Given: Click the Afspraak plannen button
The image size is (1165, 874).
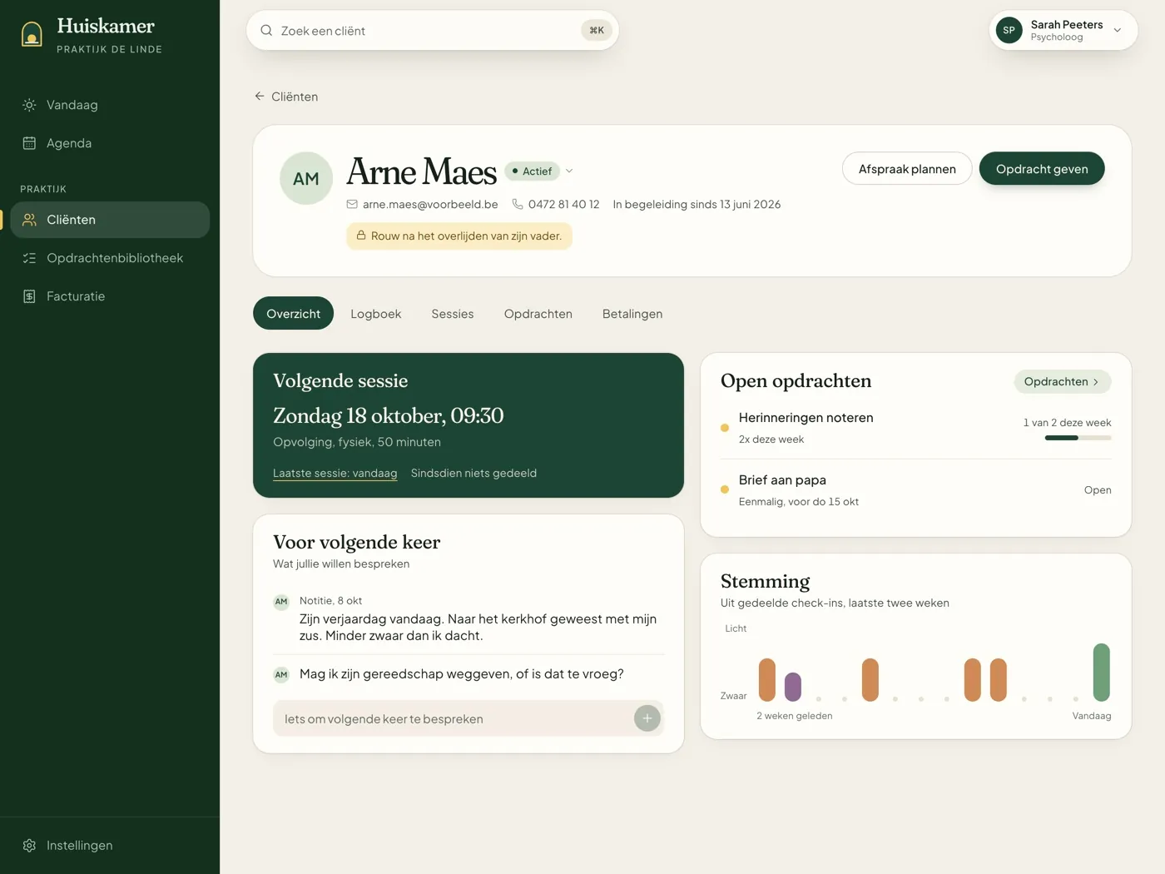Looking at the screenshot, I should click(x=907, y=169).
